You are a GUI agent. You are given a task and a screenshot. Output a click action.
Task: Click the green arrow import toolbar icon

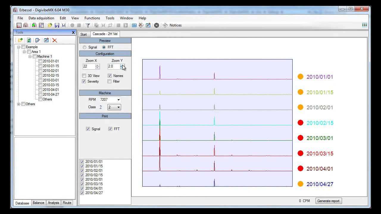point(34,25)
